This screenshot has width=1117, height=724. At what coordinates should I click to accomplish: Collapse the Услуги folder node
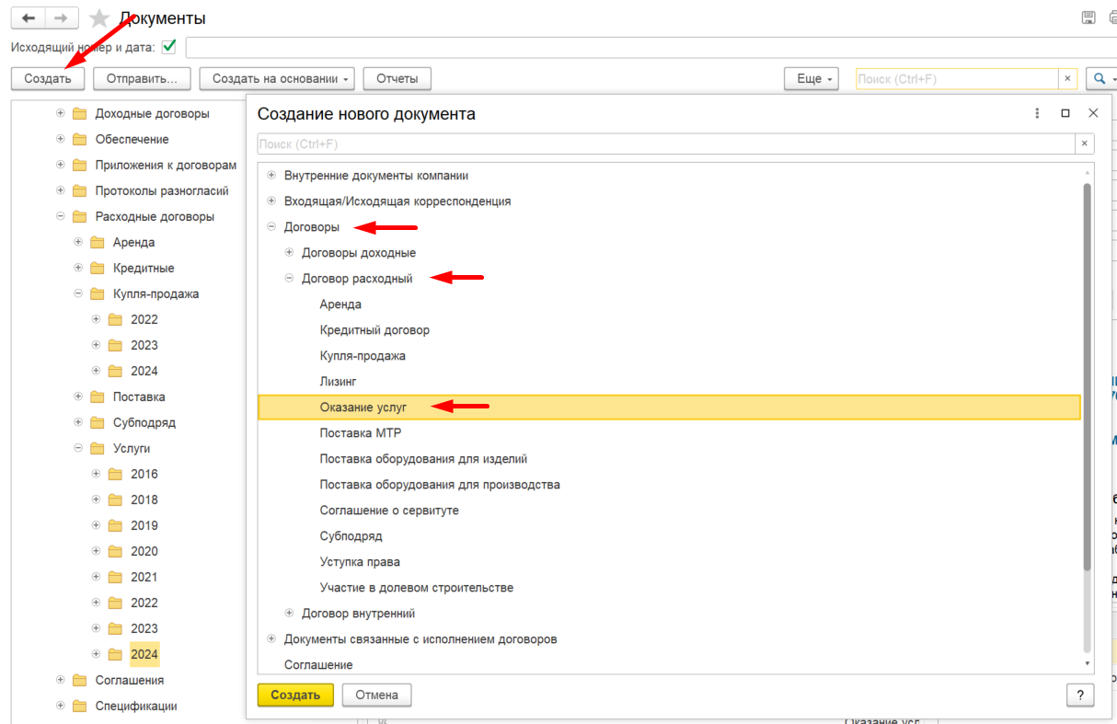click(78, 449)
